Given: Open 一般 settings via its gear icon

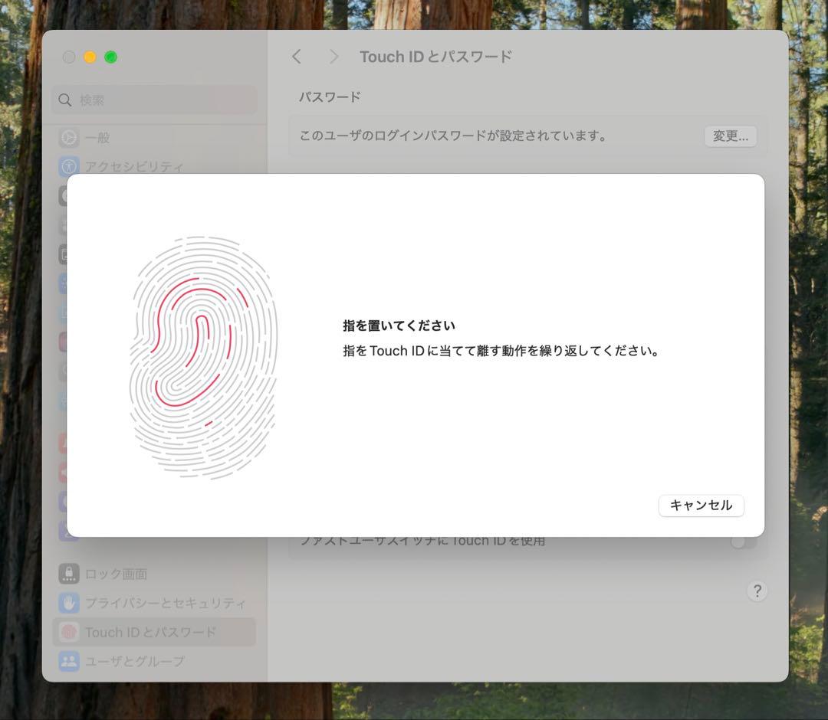Looking at the screenshot, I should 69,138.
